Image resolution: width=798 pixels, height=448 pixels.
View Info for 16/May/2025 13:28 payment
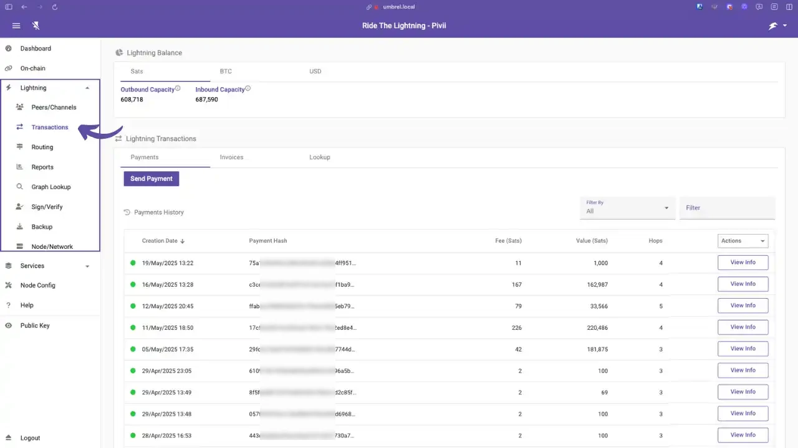743,284
